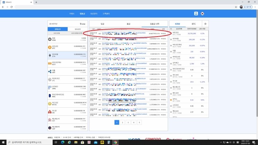Switch to the 출금 withdrawal tab
This screenshot has width=258, height=145.
[129, 24]
